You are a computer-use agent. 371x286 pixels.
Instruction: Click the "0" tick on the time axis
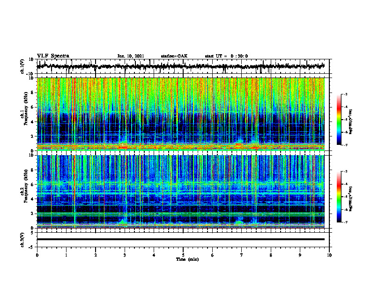(37, 255)
